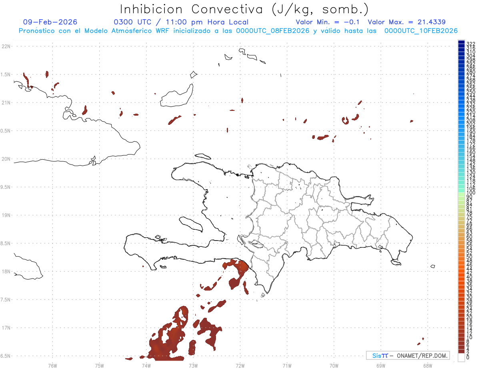Screen dimensions: 480x371
Task: Click the "322" label atop the color scale
Action: [x=470, y=43]
